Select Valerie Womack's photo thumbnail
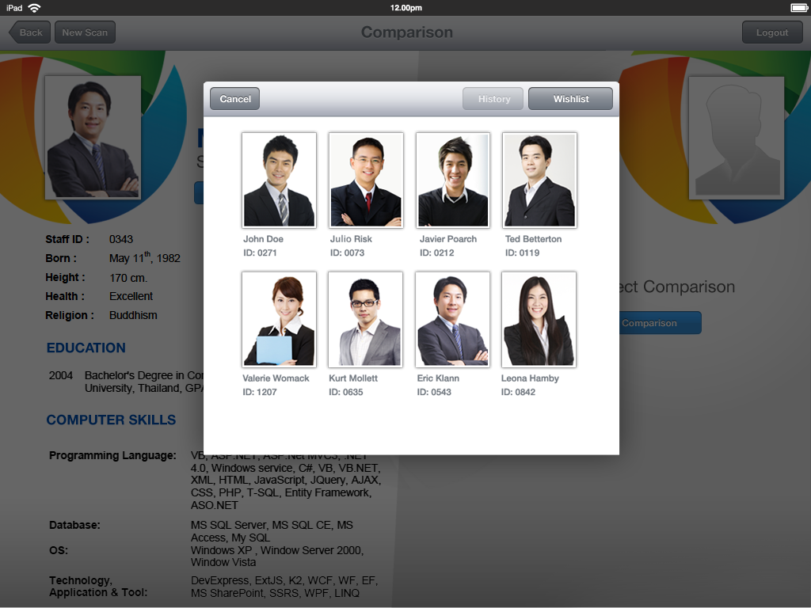 point(280,320)
